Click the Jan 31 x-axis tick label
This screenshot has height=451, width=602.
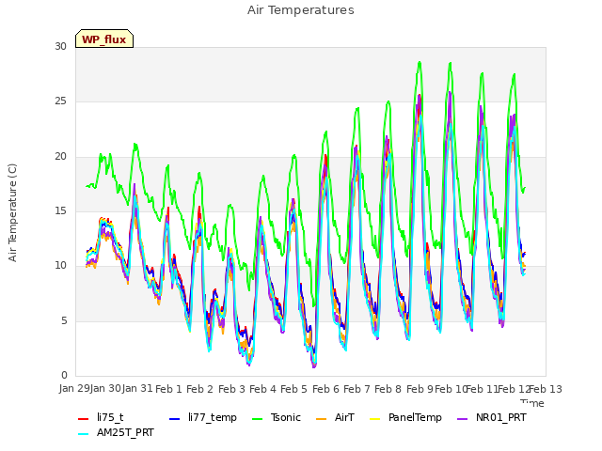tap(137, 388)
